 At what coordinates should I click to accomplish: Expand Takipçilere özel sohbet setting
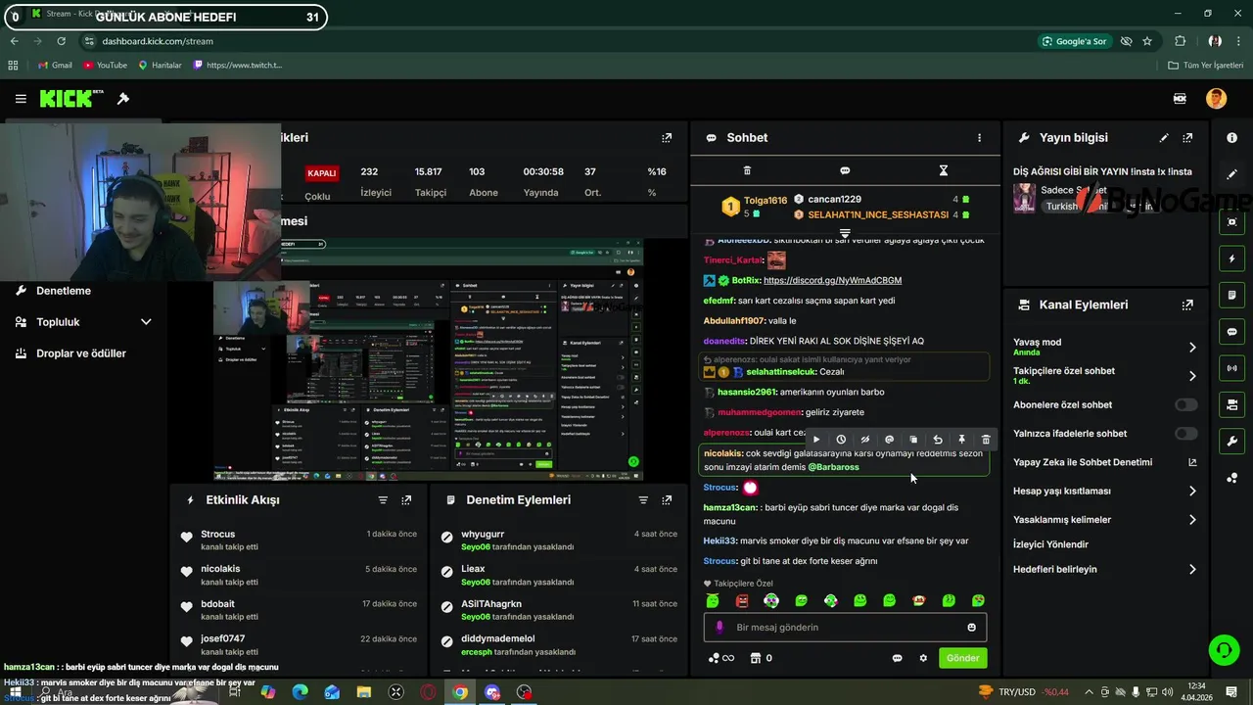(1192, 376)
